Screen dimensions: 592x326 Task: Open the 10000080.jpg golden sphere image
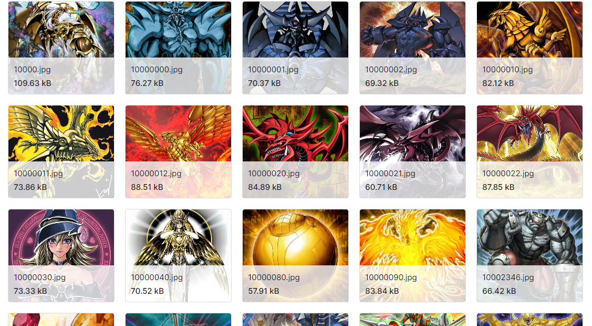click(295, 256)
